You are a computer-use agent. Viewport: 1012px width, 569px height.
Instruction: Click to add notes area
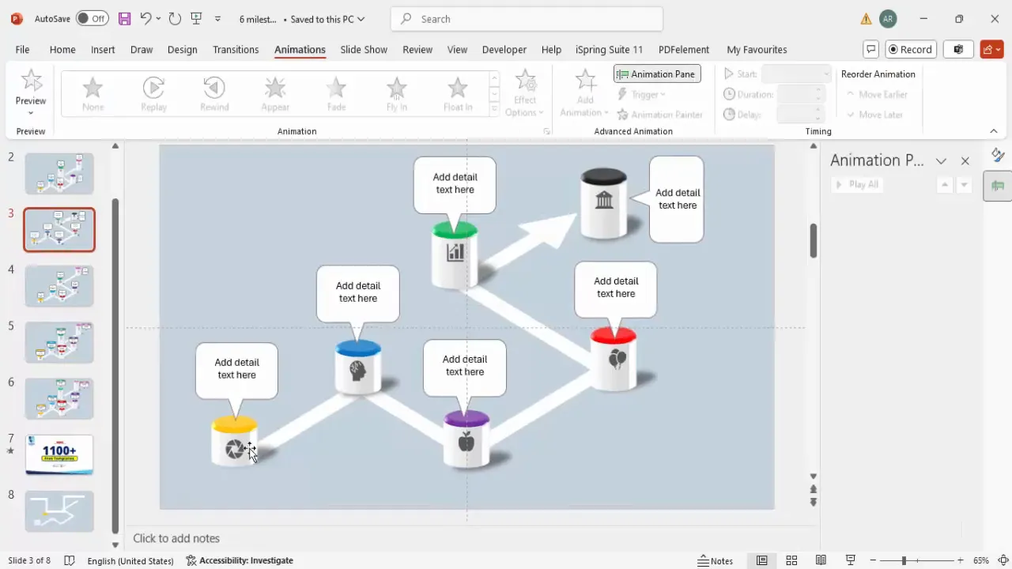point(176,538)
